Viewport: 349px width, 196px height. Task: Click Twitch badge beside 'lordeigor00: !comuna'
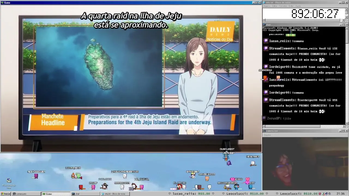click(x=266, y=92)
